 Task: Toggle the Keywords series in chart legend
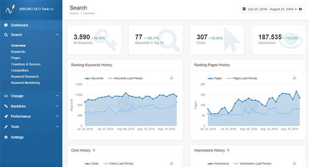click(94, 78)
